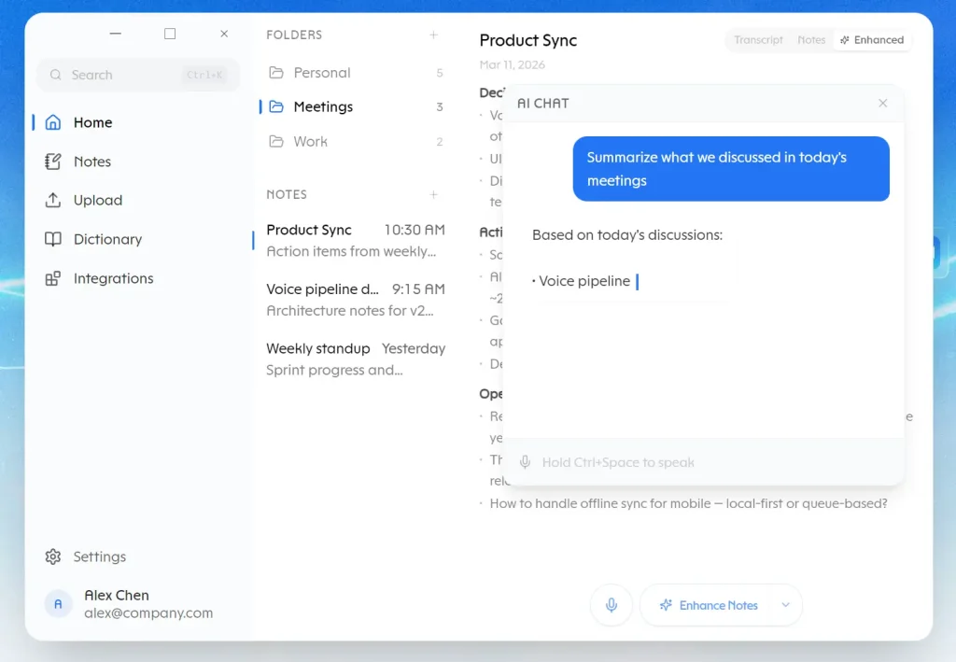Click the microphone in chat input
This screenshot has height=662, width=956.
(x=525, y=462)
